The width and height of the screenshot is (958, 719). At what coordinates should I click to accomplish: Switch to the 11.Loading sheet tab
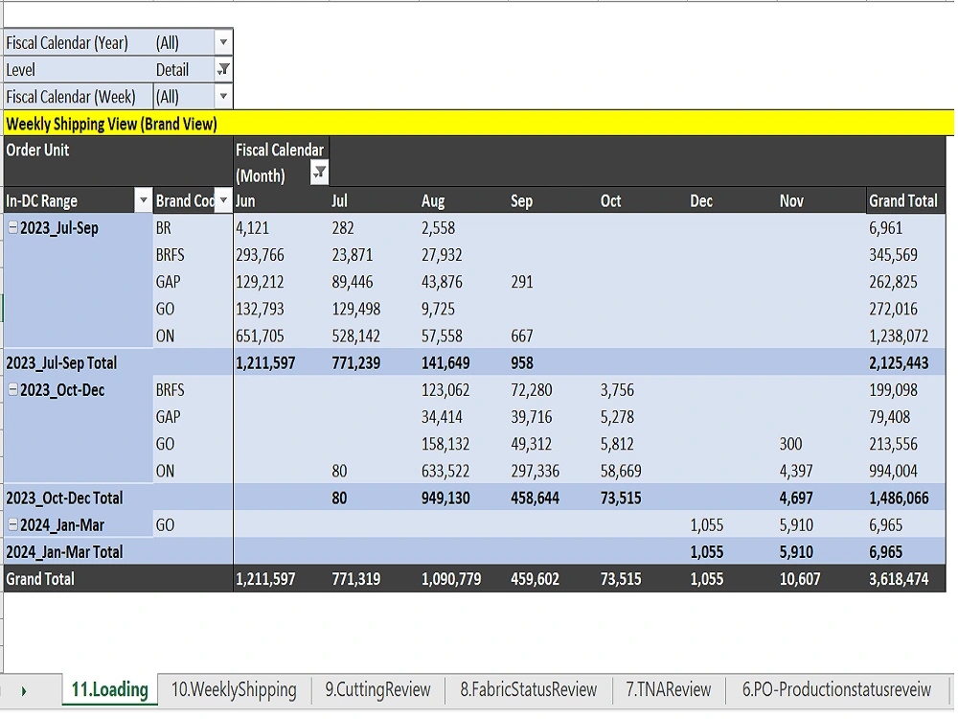110,689
